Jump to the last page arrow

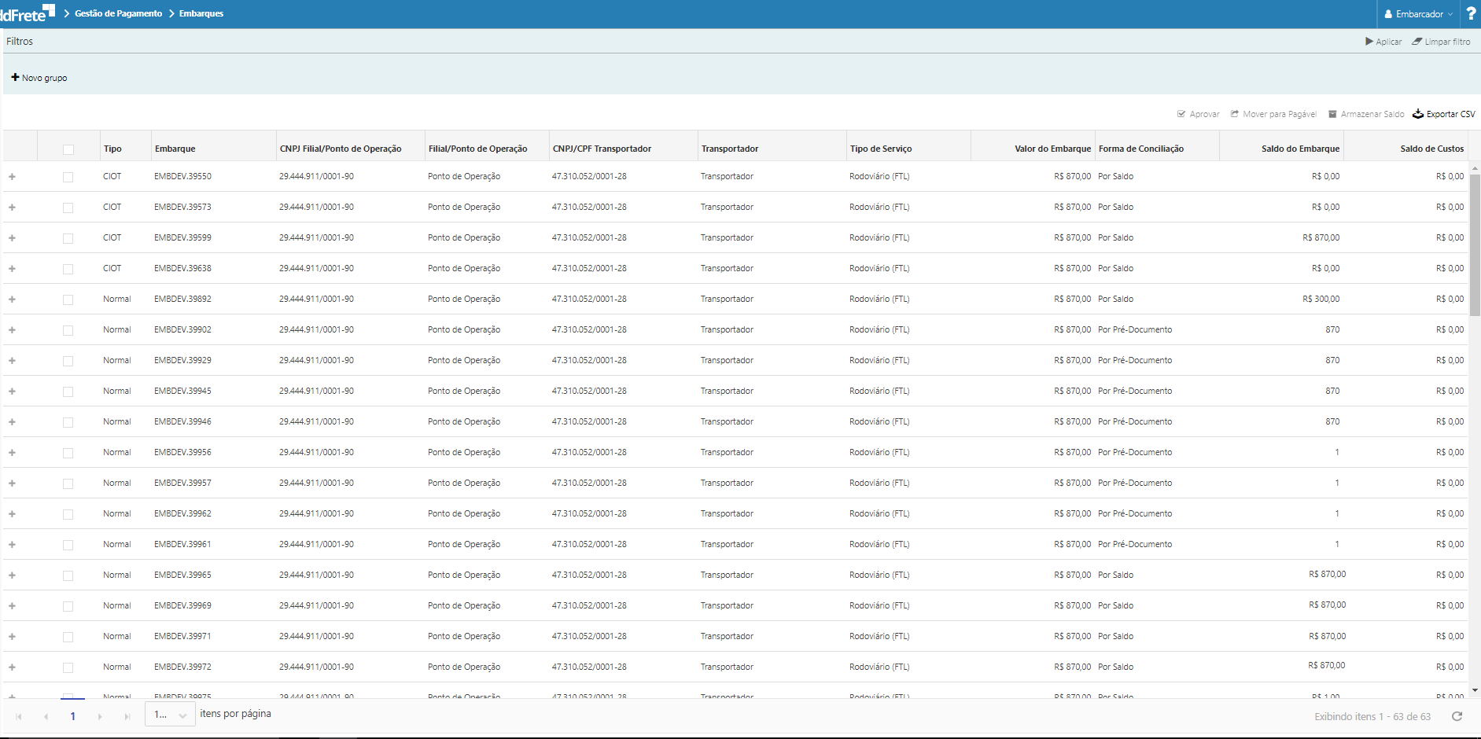pos(127,716)
